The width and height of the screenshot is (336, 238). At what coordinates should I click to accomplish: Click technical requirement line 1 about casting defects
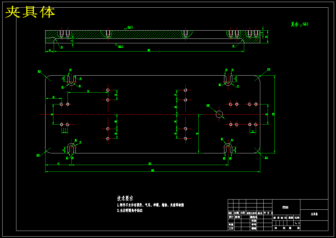click(150, 205)
